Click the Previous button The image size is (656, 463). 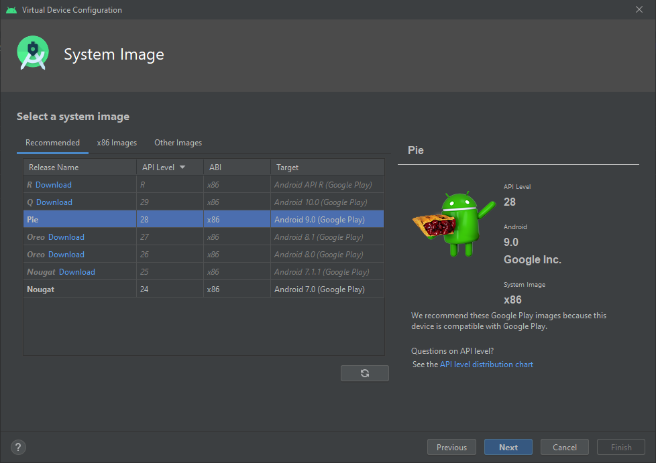[x=451, y=447]
